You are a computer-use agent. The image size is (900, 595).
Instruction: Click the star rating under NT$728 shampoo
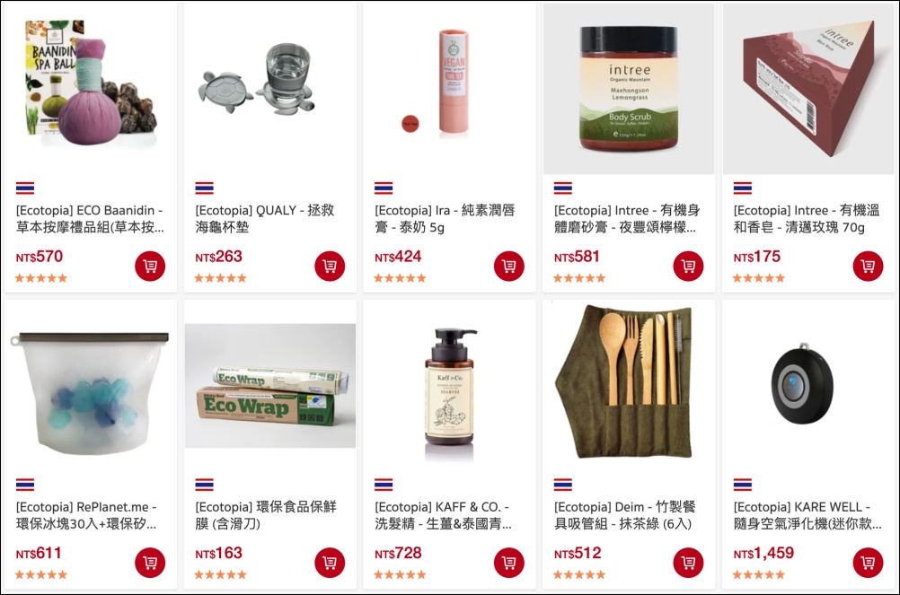coord(400,574)
